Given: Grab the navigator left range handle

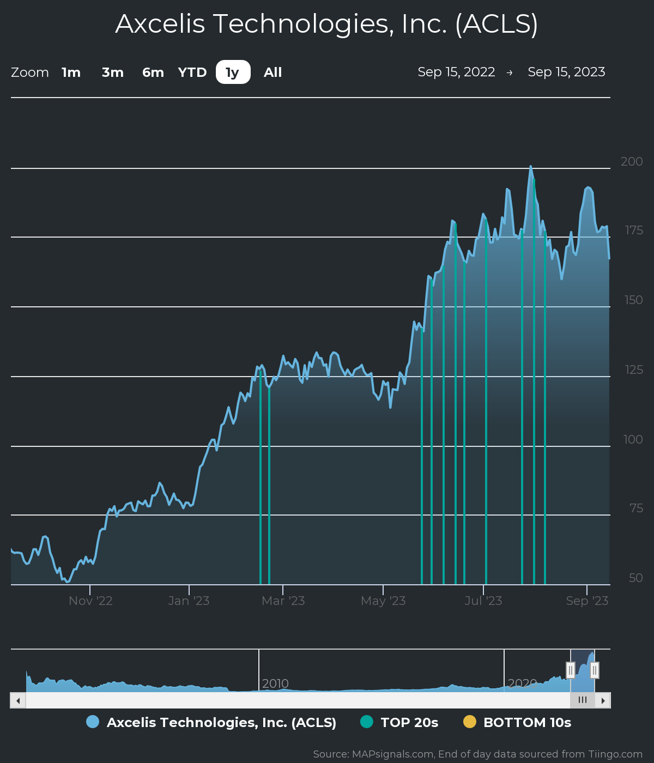Looking at the screenshot, I should tap(571, 670).
